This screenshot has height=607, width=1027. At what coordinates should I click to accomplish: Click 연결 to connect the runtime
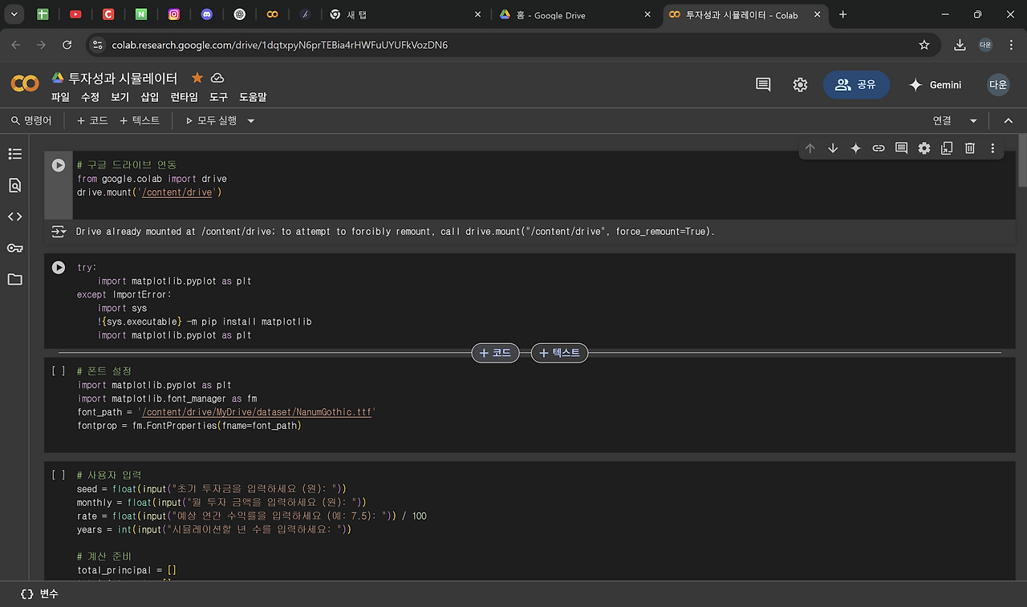(x=942, y=121)
